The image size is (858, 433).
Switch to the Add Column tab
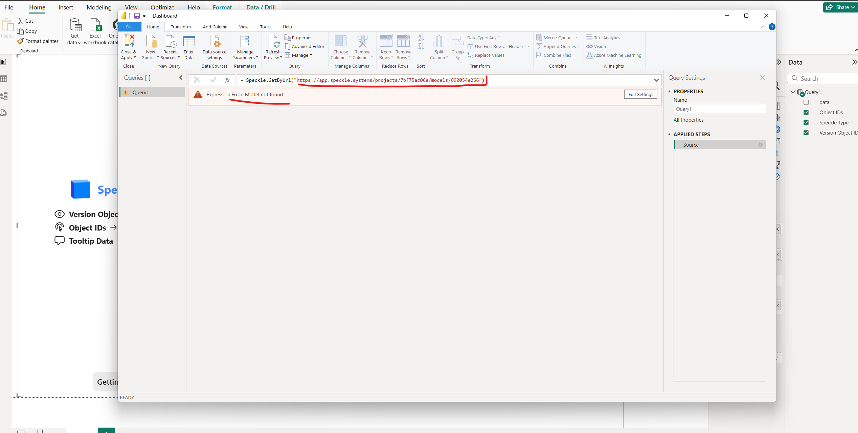coord(215,27)
